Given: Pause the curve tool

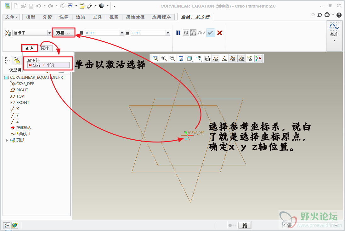Looking at the screenshot, I should click(x=178, y=33).
